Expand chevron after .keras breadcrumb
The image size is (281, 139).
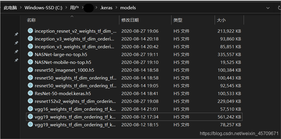coord(116,8)
